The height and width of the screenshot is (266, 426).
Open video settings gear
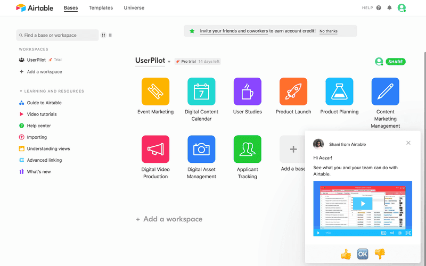400,233
